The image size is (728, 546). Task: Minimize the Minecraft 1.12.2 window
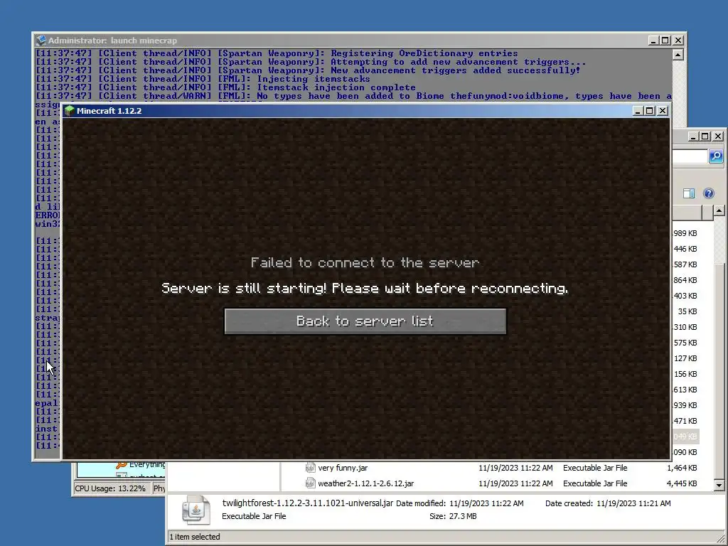[638, 110]
